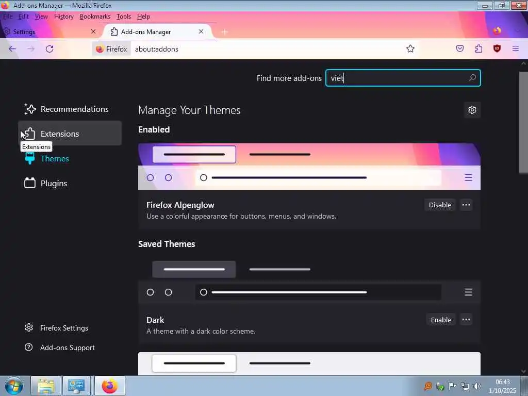Open more options for Firefox Alpenglow

466,205
